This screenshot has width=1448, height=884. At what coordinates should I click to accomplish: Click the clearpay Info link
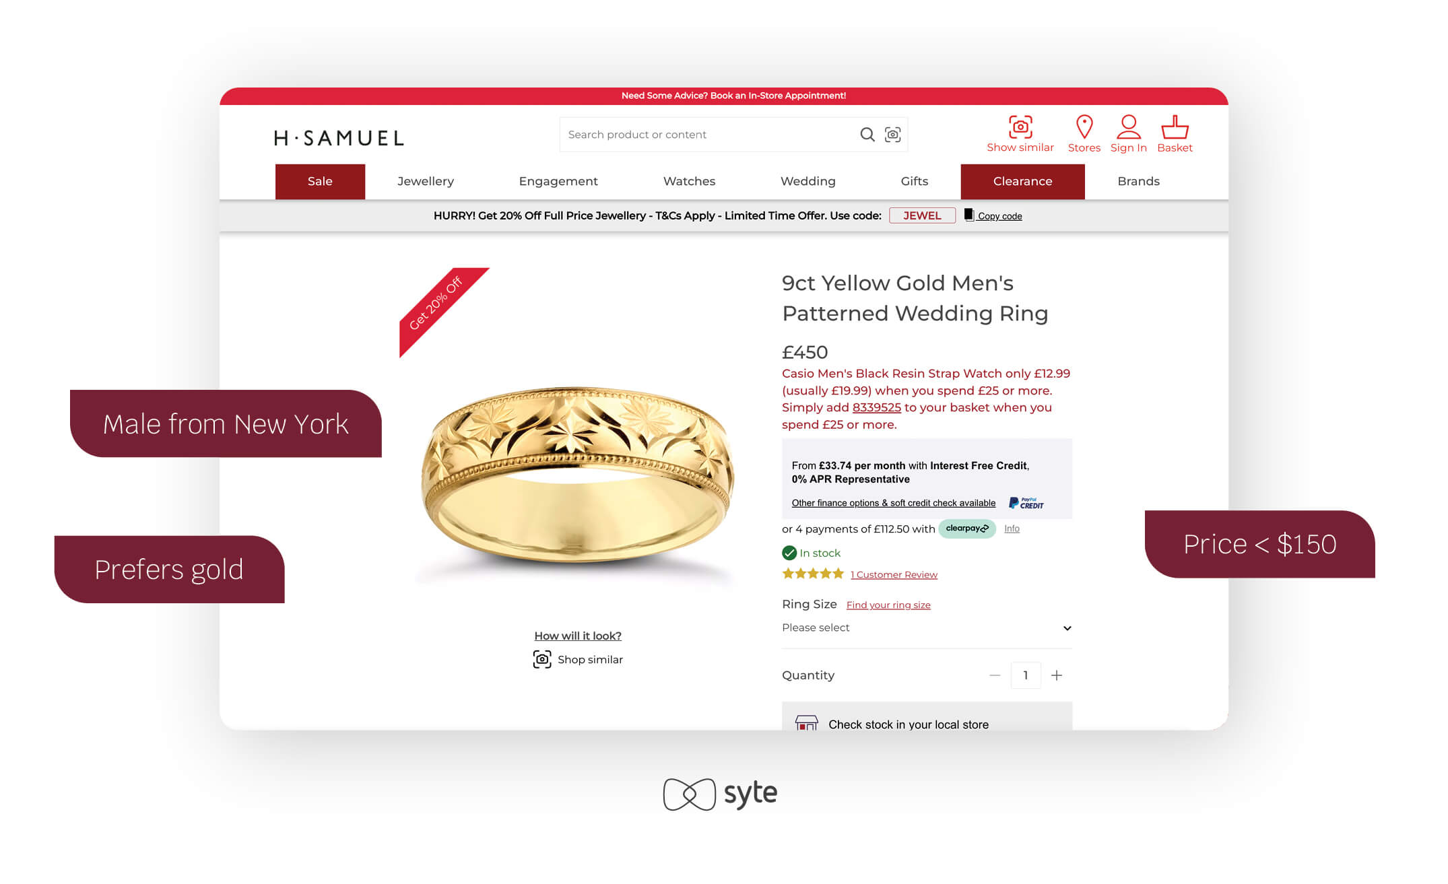click(x=1011, y=529)
